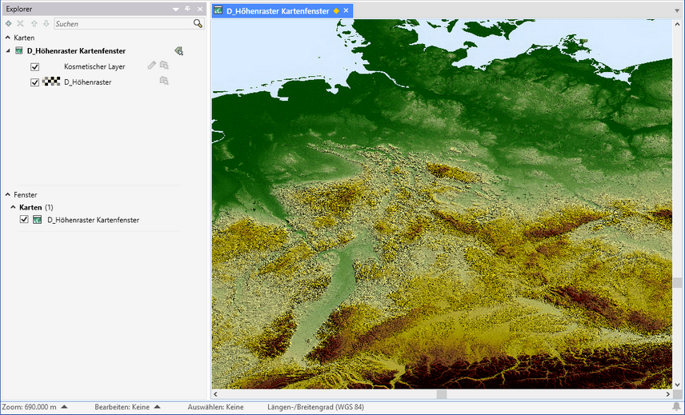Click inside the Suchen search field
685x415 pixels.
pyautogui.click(x=120, y=24)
